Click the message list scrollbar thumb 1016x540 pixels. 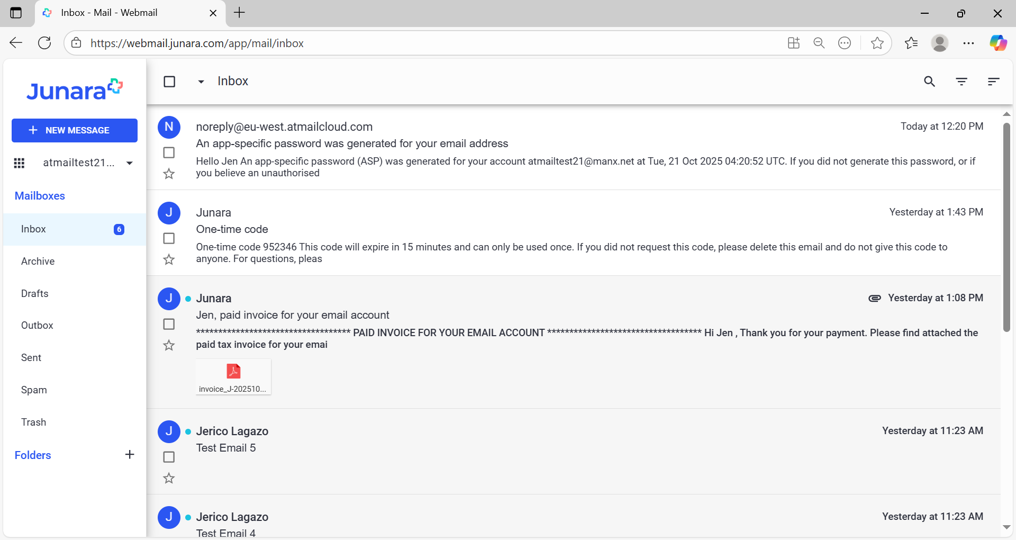(1006, 228)
